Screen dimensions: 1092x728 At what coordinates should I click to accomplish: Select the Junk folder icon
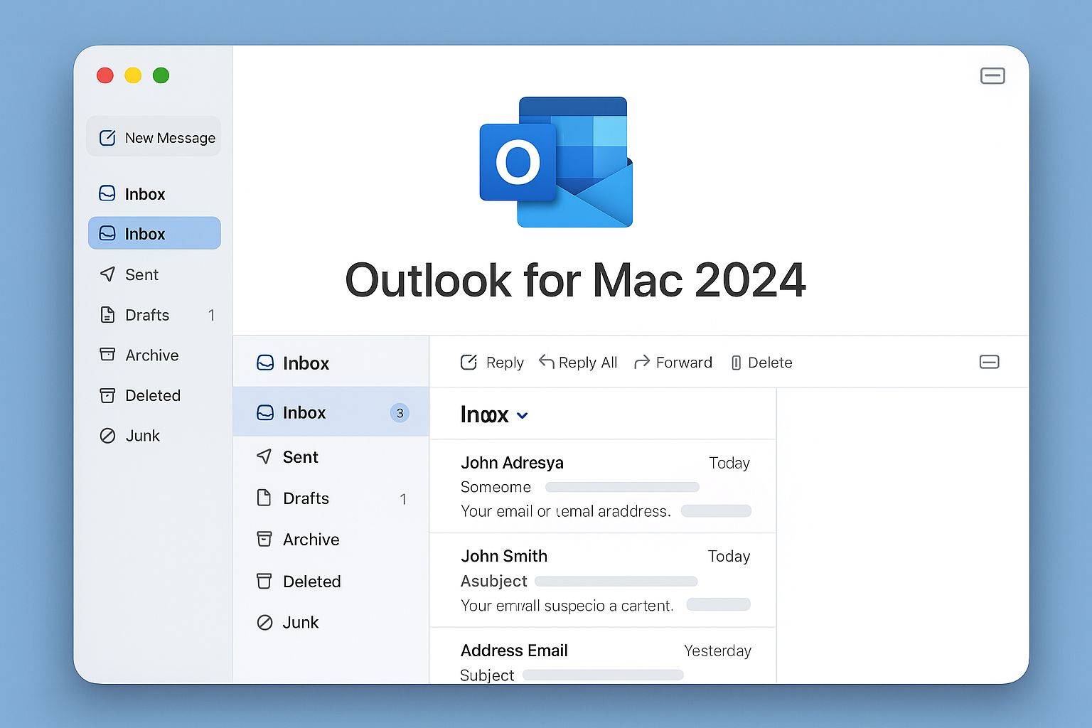click(x=107, y=435)
